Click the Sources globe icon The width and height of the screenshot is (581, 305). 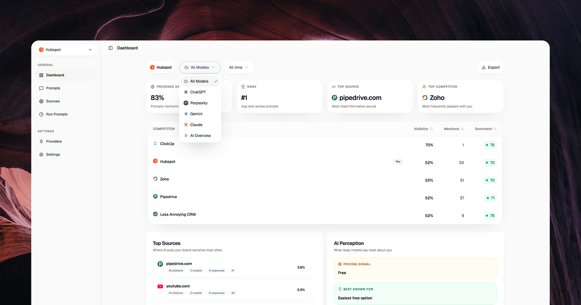41,101
